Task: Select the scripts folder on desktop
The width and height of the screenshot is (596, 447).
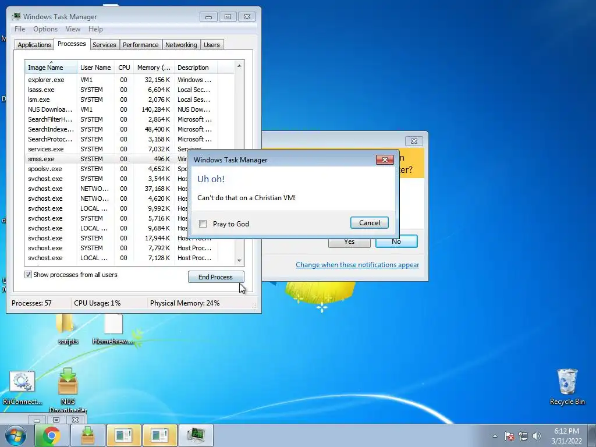Action: pos(68,329)
